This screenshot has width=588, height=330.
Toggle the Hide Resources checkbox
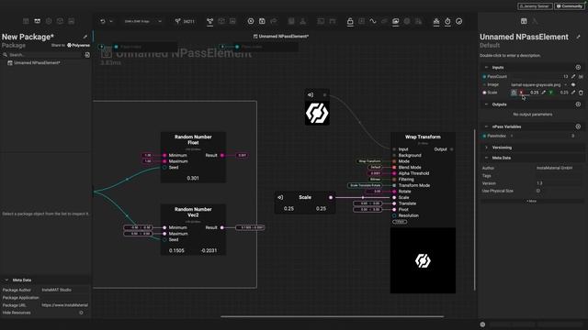tap(81, 313)
